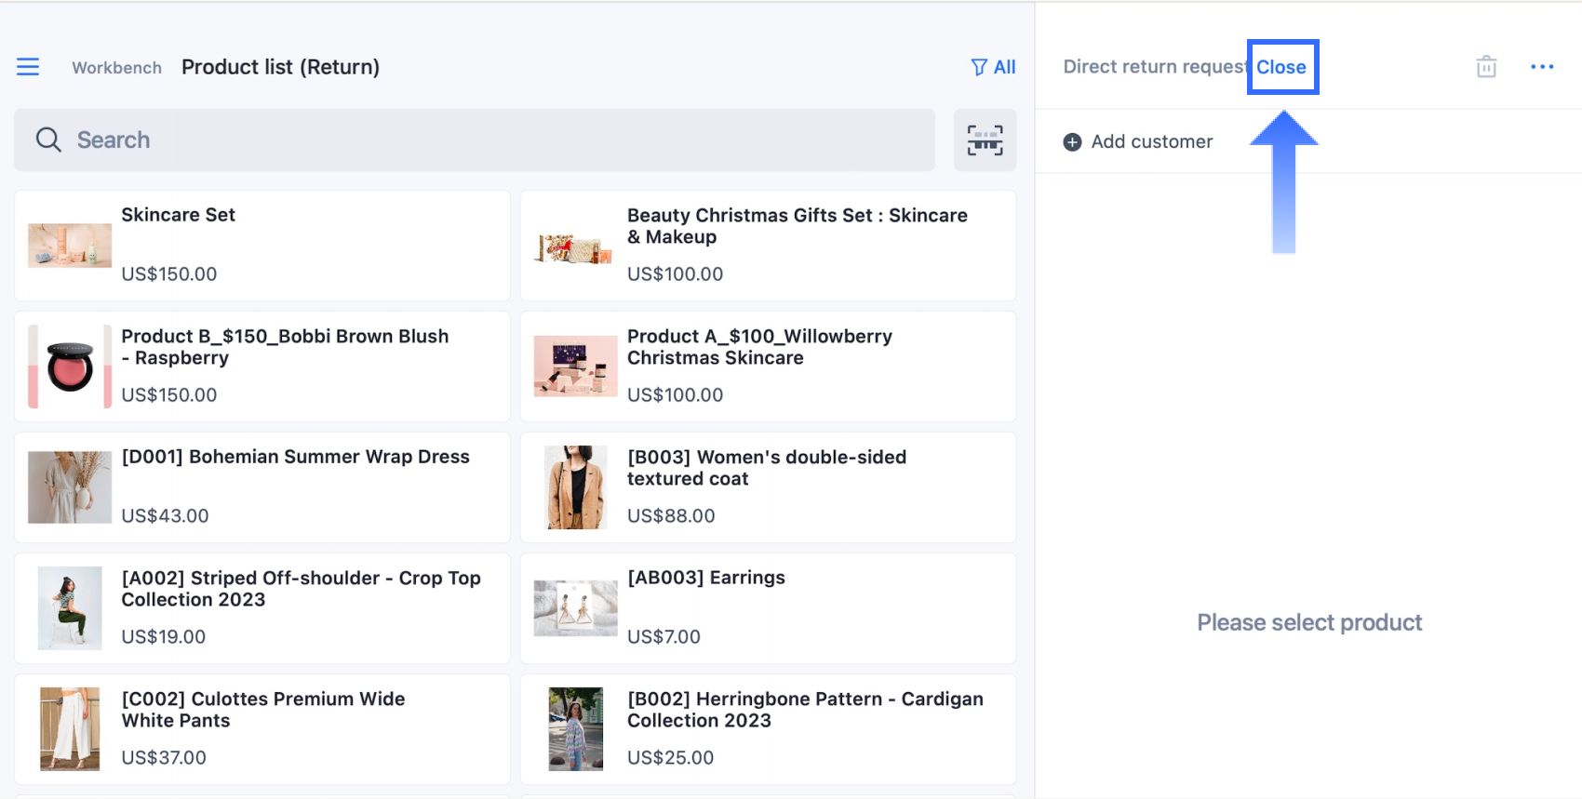Click the search magnifier icon
1582x799 pixels.
coord(48,140)
